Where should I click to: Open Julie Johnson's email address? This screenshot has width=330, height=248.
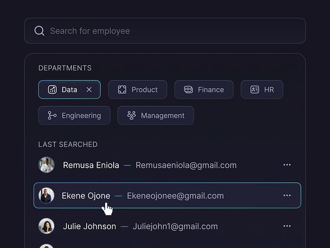pyautogui.click(x=175, y=227)
